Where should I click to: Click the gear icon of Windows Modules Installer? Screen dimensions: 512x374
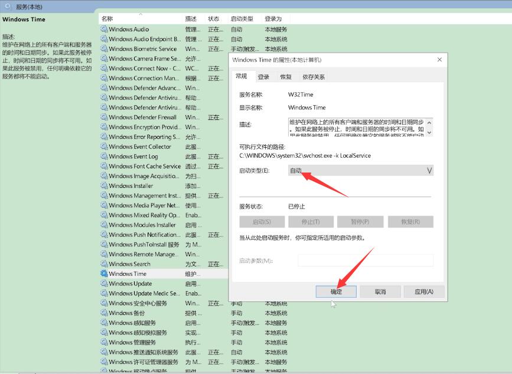point(104,225)
